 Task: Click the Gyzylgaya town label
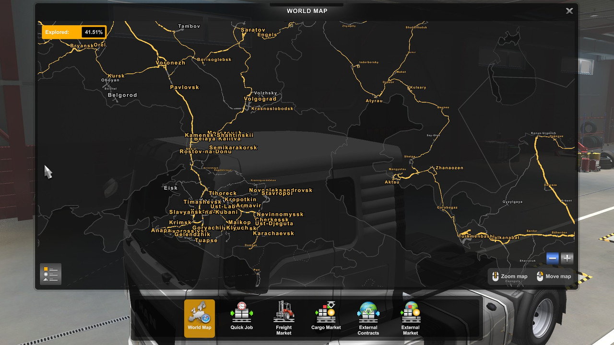click(512, 202)
